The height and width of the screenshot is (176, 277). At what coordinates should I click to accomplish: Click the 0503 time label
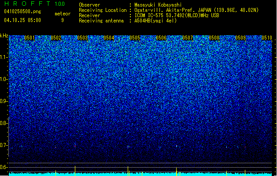point(82,38)
